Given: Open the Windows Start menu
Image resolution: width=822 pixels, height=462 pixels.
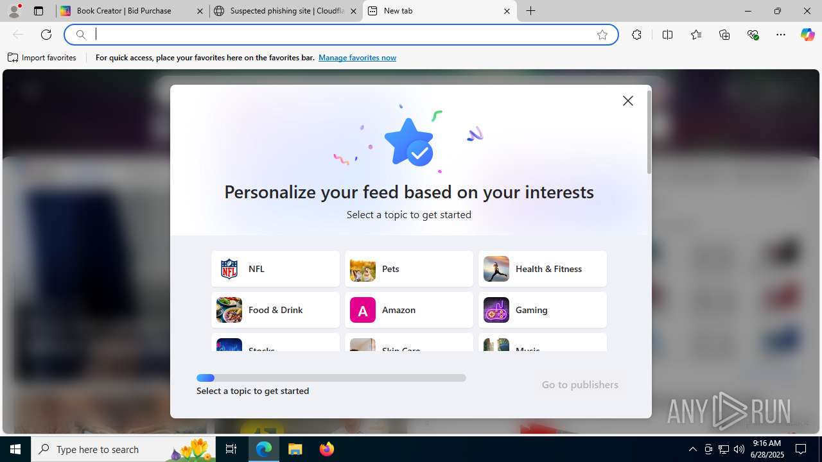Looking at the screenshot, I should pyautogui.click(x=15, y=449).
